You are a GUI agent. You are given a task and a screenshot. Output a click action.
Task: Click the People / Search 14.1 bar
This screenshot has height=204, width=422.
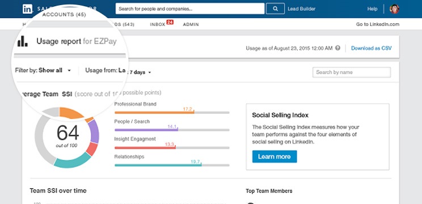[x=172, y=130]
